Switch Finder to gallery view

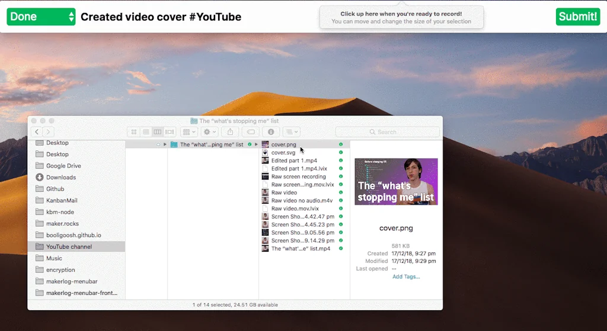coord(170,132)
